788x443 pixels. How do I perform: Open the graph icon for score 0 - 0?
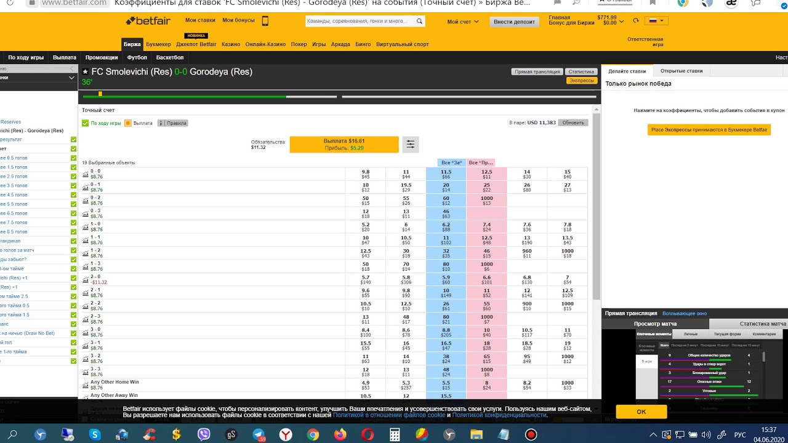86,174
